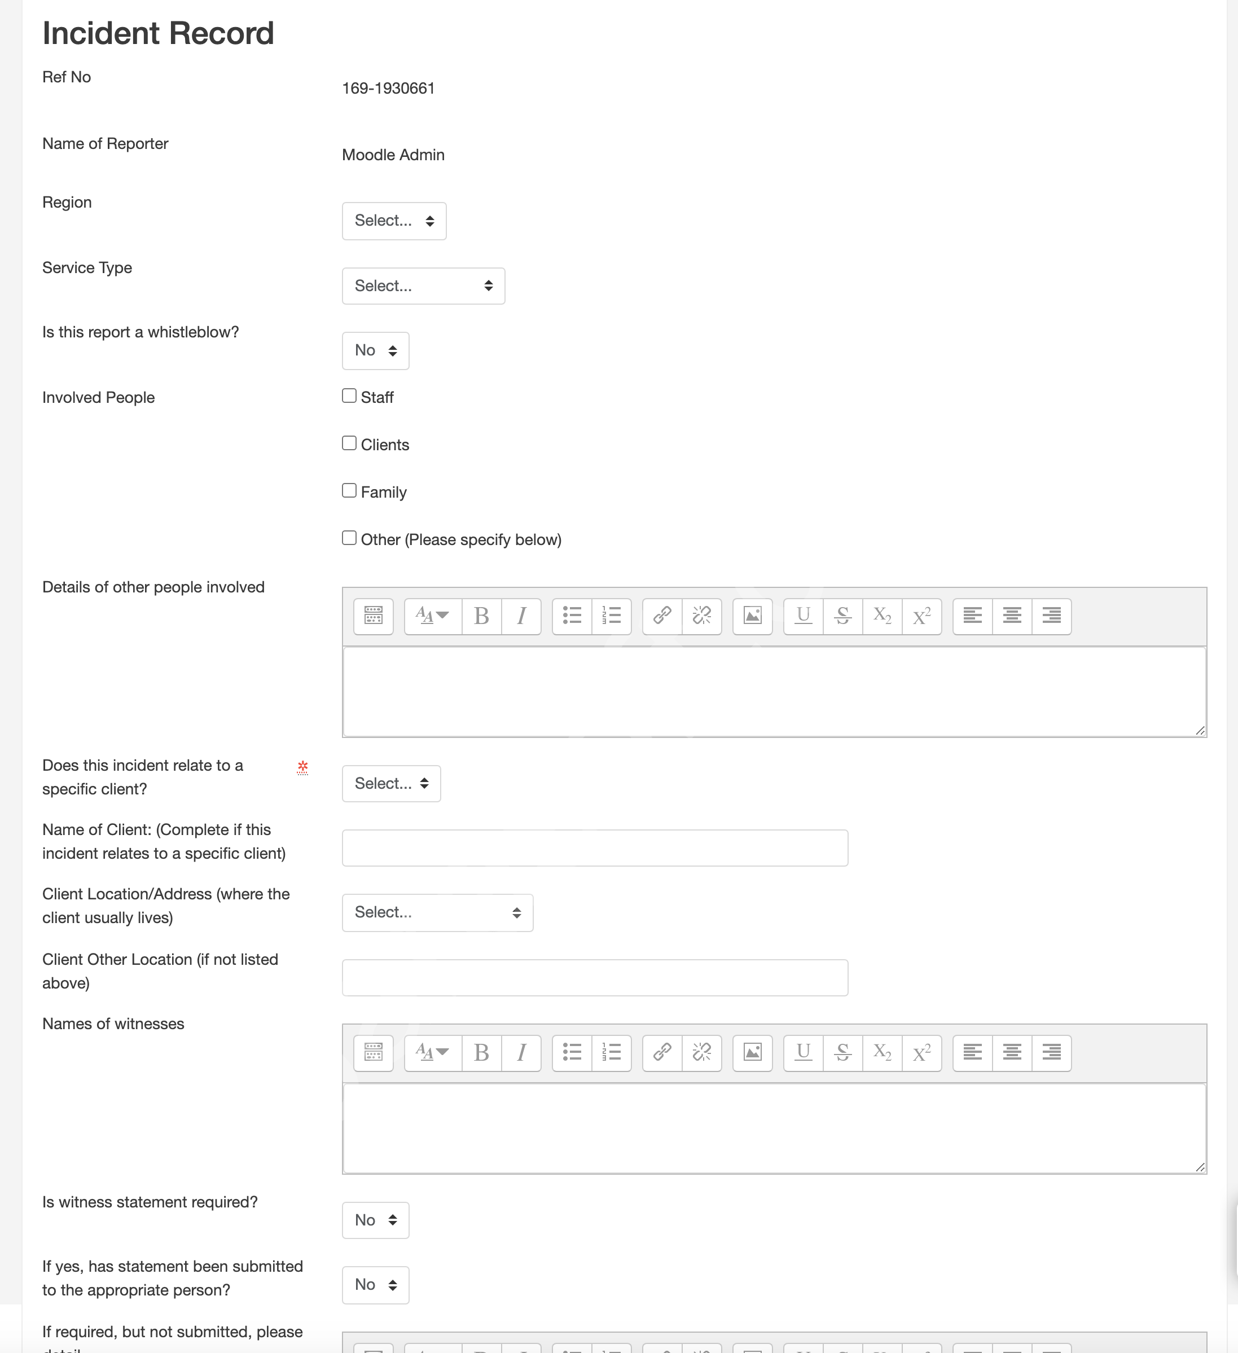Click the Moodle Admin reporter name
This screenshot has height=1353, width=1238.
[393, 155]
